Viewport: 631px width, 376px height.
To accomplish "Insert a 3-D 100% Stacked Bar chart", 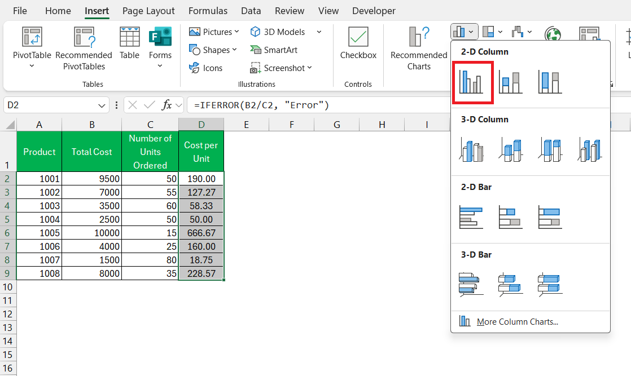I will coord(550,285).
